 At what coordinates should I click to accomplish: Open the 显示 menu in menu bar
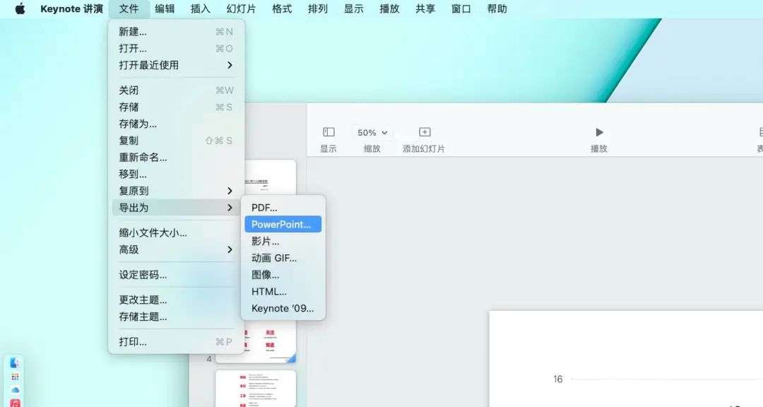[354, 8]
